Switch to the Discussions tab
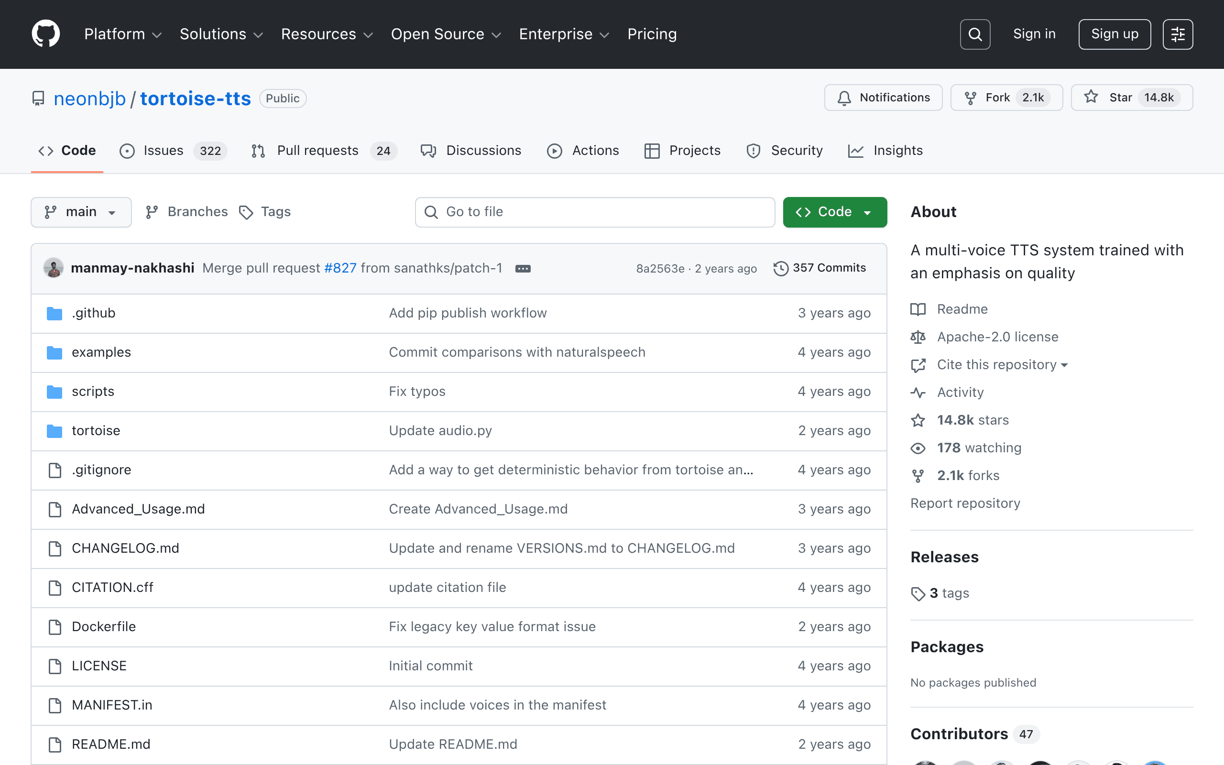The height and width of the screenshot is (765, 1224). 471,151
